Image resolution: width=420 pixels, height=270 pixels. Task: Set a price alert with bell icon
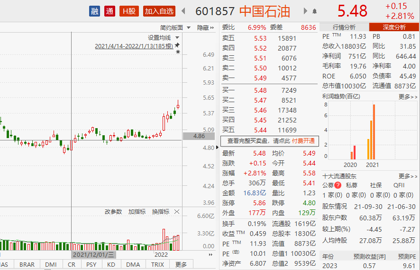click(314, 11)
